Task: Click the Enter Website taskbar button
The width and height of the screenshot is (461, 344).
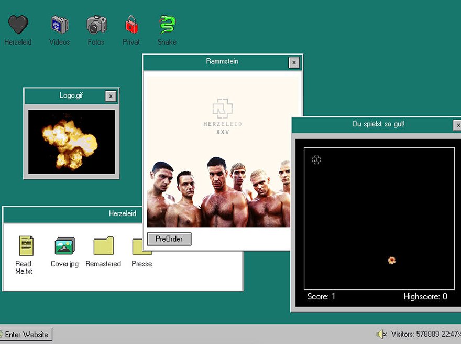Action: 26,334
